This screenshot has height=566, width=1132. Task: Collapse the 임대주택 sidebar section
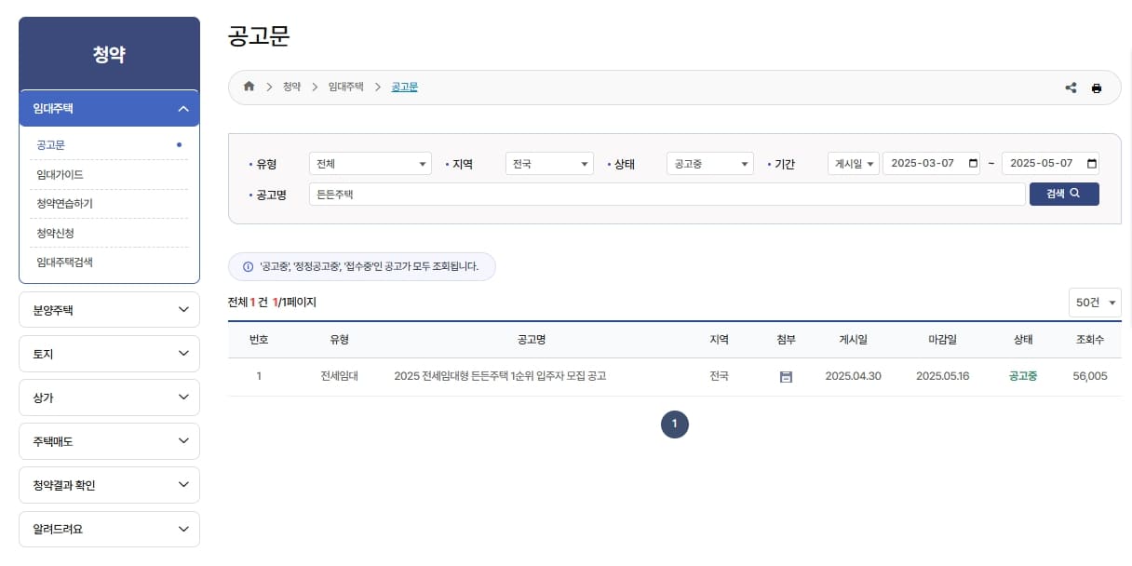pyautogui.click(x=109, y=108)
